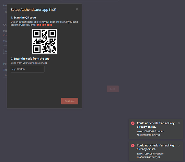Image resolution: width=185 pixels, height=162 pixels.
Task: Click red error icon in lower notification
Action: [x=133, y=145]
